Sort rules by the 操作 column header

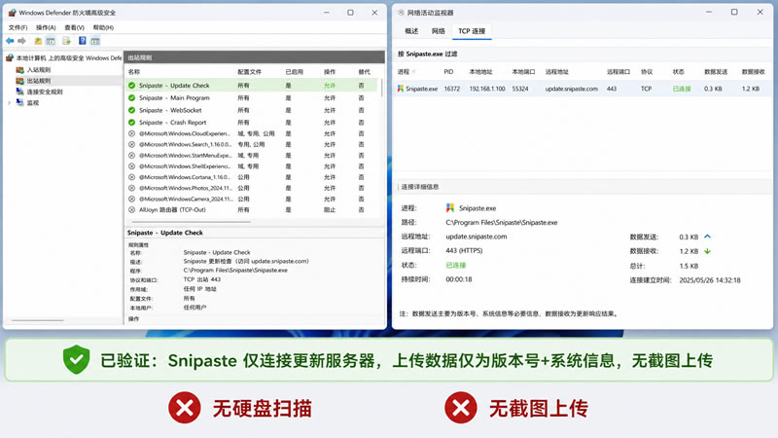click(330, 72)
